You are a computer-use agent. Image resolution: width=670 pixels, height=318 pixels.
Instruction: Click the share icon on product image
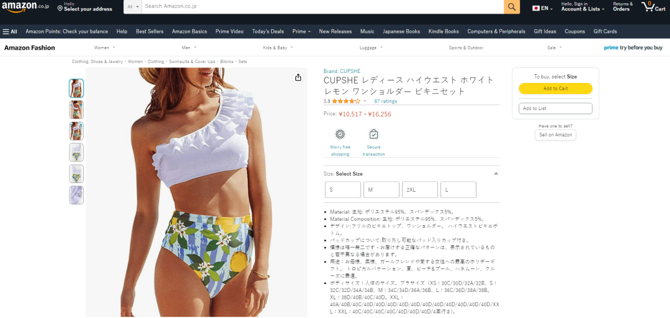(298, 77)
